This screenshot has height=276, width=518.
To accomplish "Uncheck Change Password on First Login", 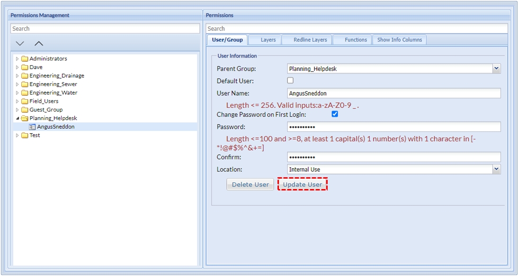I will pyautogui.click(x=335, y=114).
